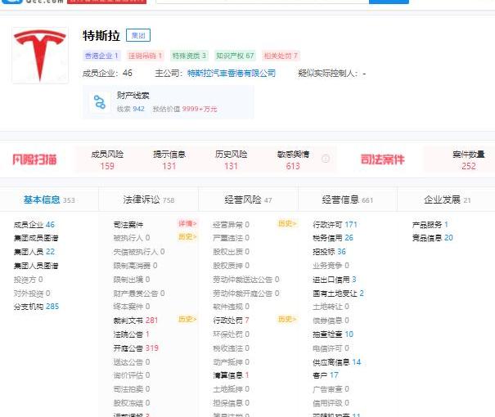Open the 特殊资质 3 tag

(x=189, y=56)
